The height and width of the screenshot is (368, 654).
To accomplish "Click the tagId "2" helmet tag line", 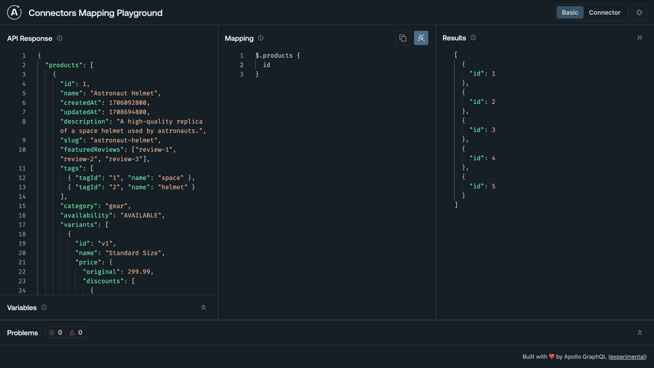I will click(x=131, y=187).
